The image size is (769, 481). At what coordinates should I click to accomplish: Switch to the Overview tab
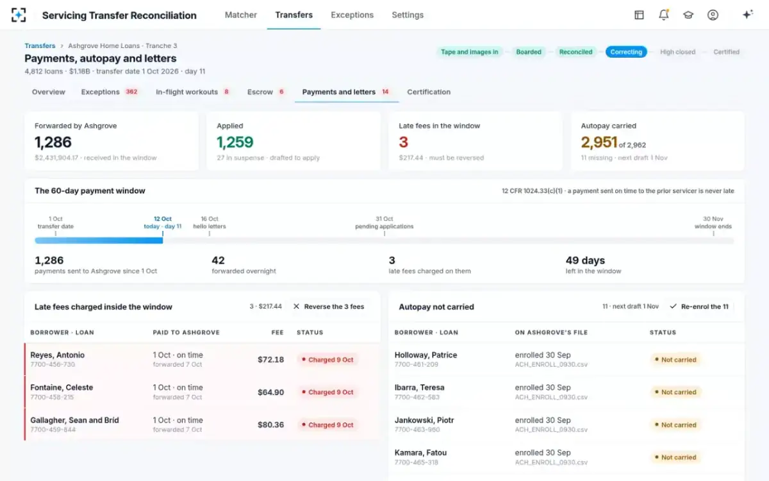point(49,92)
